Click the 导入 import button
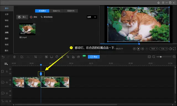Image resolution: width=177 pixels, height=106 pixels. click(22, 17)
